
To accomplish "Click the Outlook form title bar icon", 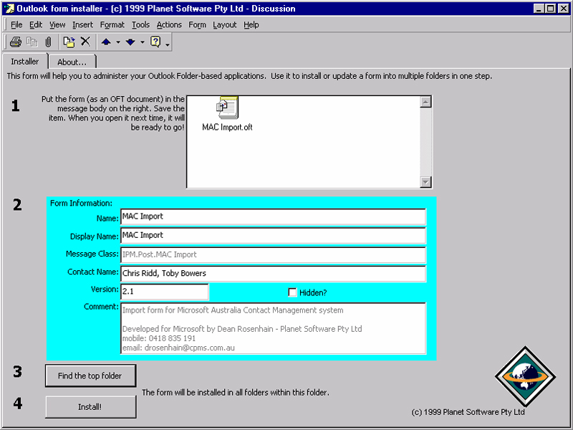I will coord(9,9).
